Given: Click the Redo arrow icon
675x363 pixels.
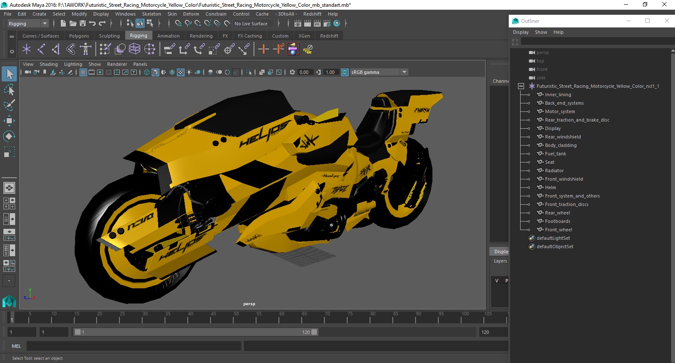Looking at the screenshot, I should [103, 24].
